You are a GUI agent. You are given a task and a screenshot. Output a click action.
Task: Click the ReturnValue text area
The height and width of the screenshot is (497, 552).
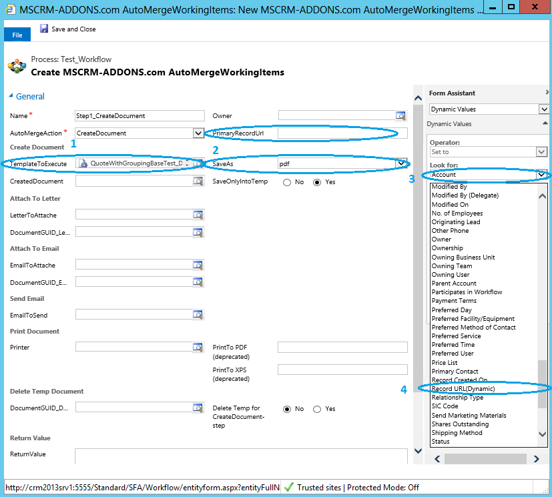coord(241,456)
